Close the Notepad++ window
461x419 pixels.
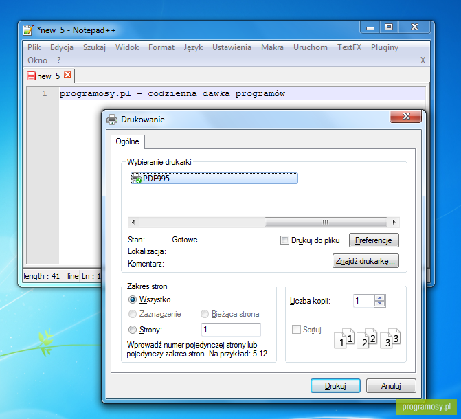[x=414, y=27]
